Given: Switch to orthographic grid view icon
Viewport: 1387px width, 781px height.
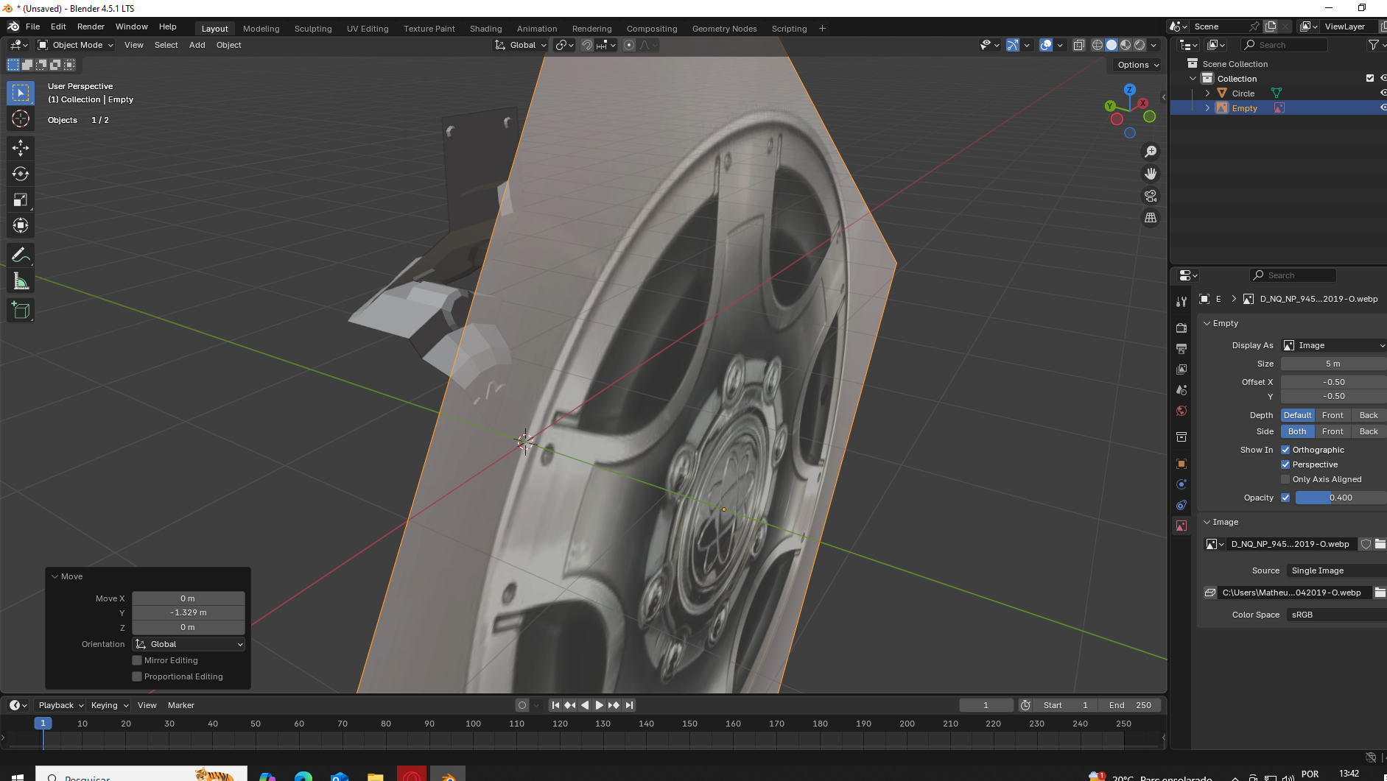Looking at the screenshot, I should coord(1150,218).
